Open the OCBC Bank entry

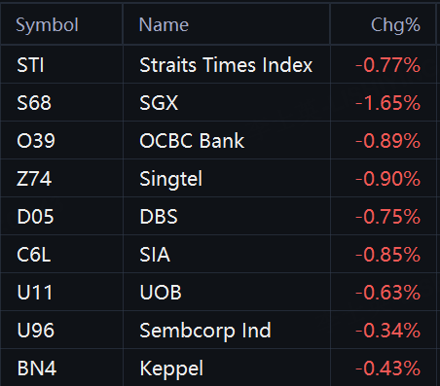pyautogui.click(x=192, y=141)
